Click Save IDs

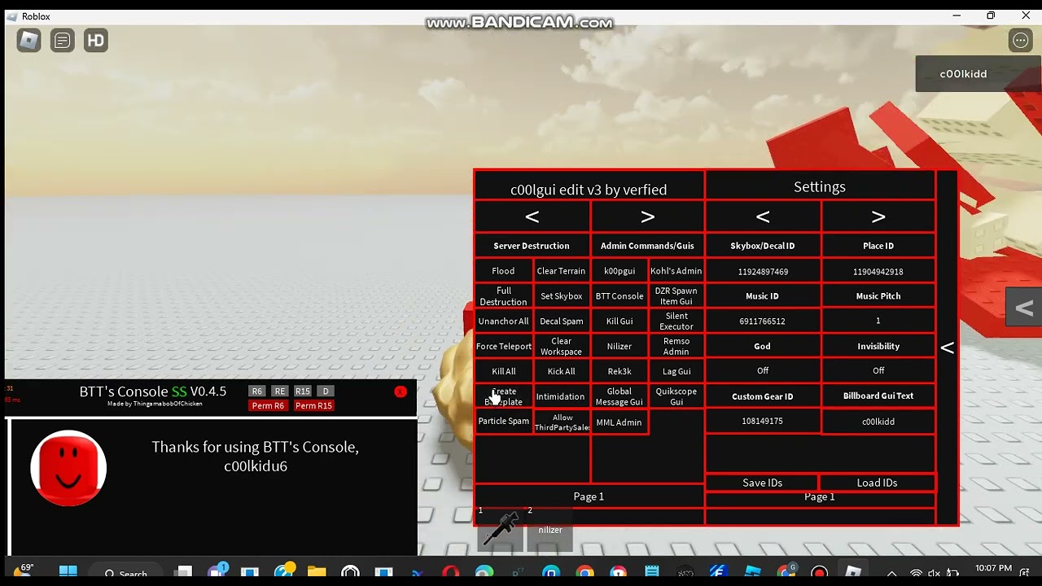pos(762,483)
